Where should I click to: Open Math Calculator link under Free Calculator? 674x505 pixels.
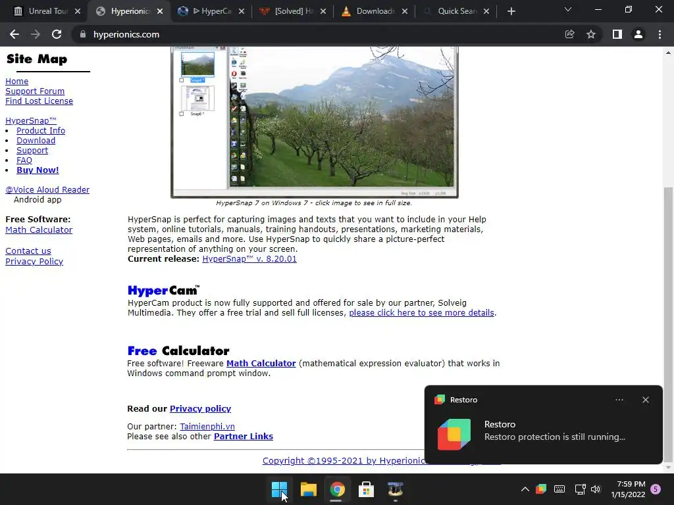point(261,363)
